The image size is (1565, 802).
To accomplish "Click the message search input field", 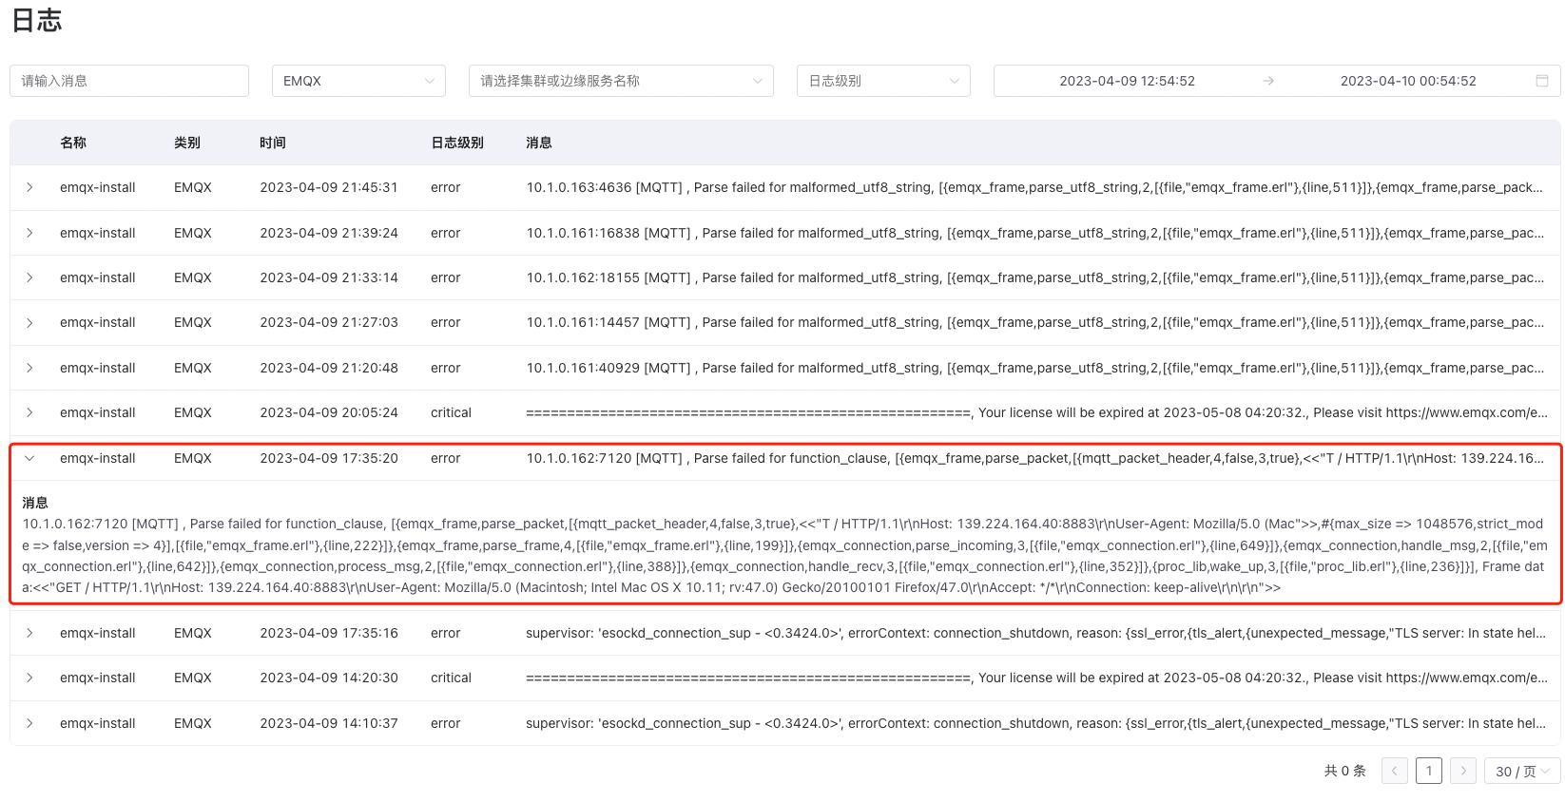I will tap(129, 81).
